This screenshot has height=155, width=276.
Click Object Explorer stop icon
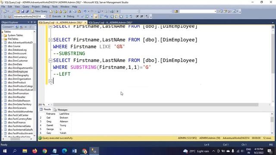[x=26, y=27]
